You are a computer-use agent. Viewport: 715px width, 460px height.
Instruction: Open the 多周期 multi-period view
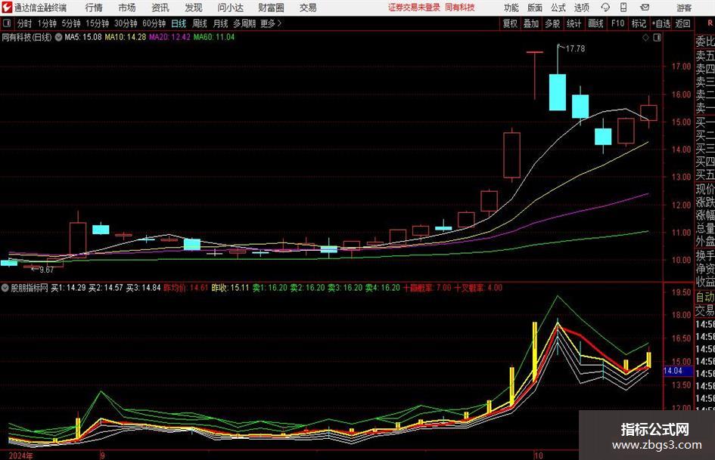244,23
